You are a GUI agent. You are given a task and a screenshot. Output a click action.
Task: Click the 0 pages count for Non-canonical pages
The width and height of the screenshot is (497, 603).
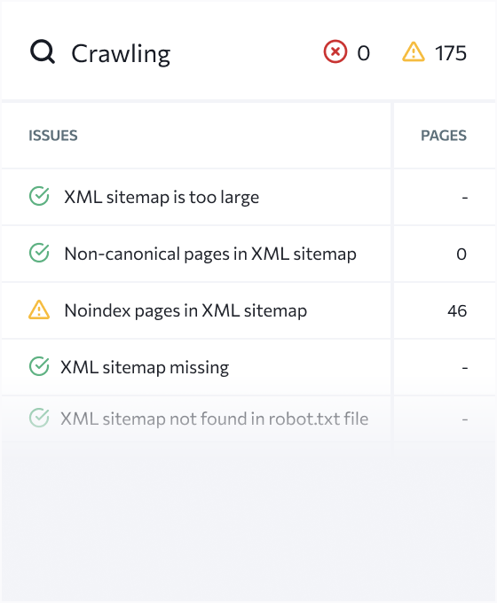tap(461, 255)
